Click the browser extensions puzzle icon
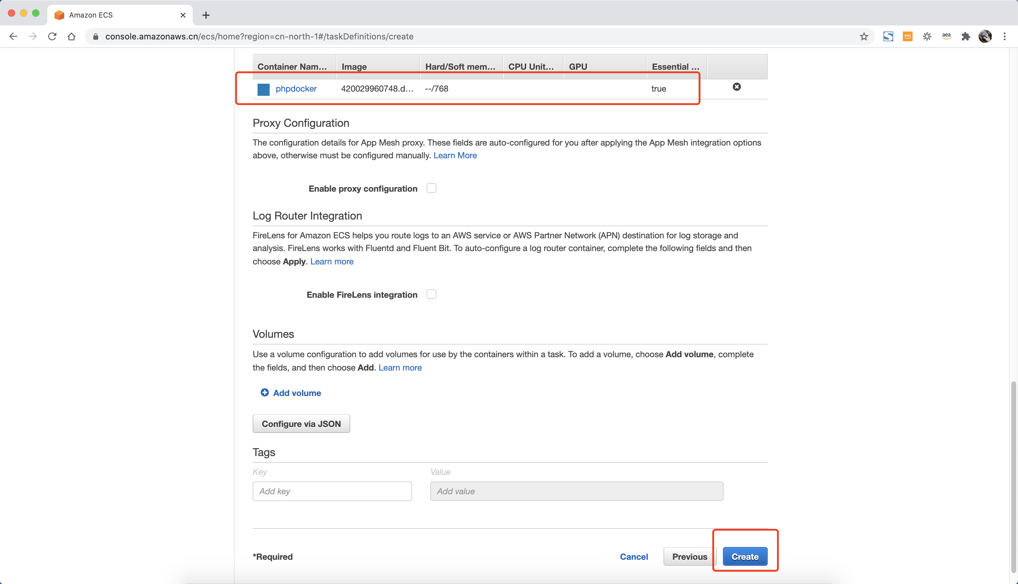The height and width of the screenshot is (584, 1018). pos(966,36)
